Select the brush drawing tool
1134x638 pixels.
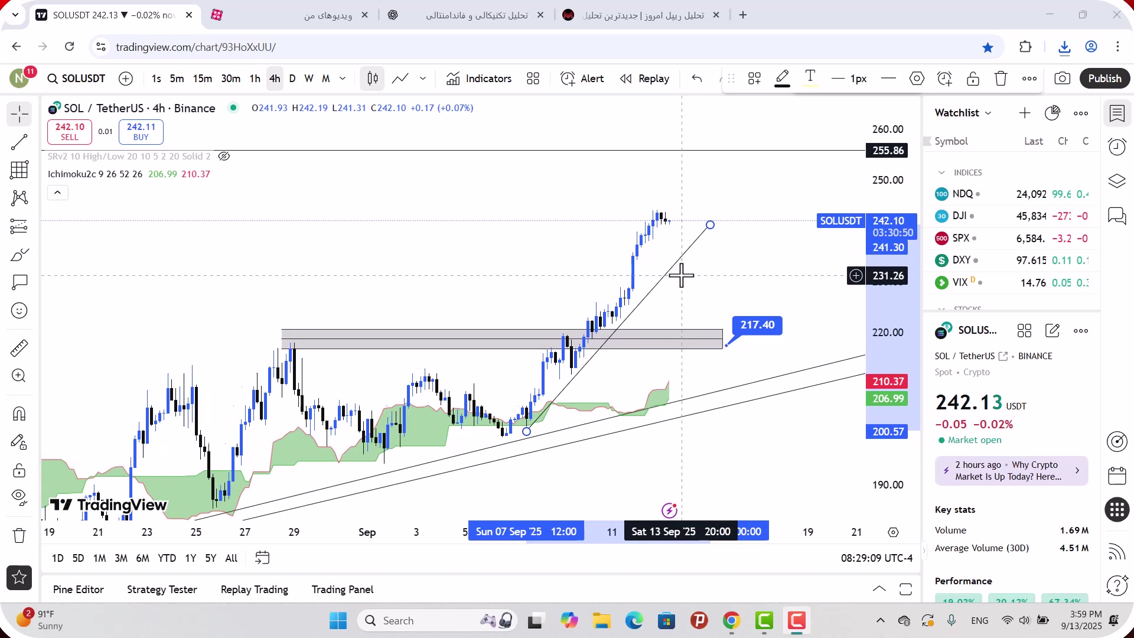click(x=19, y=255)
